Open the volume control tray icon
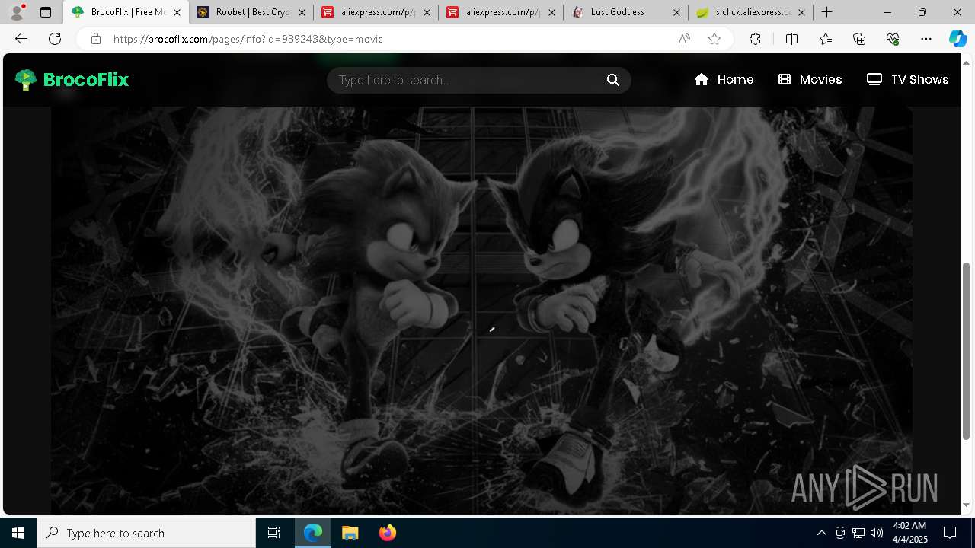This screenshot has height=548, width=975. tap(877, 533)
